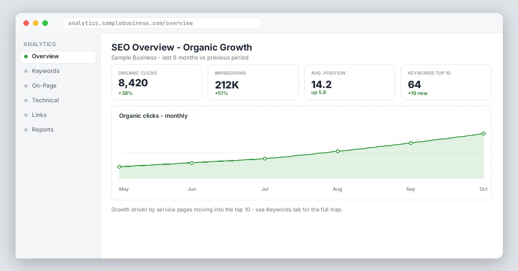Click the Jun data point on chart
The width and height of the screenshot is (518, 271).
pyautogui.click(x=192, y=163)
